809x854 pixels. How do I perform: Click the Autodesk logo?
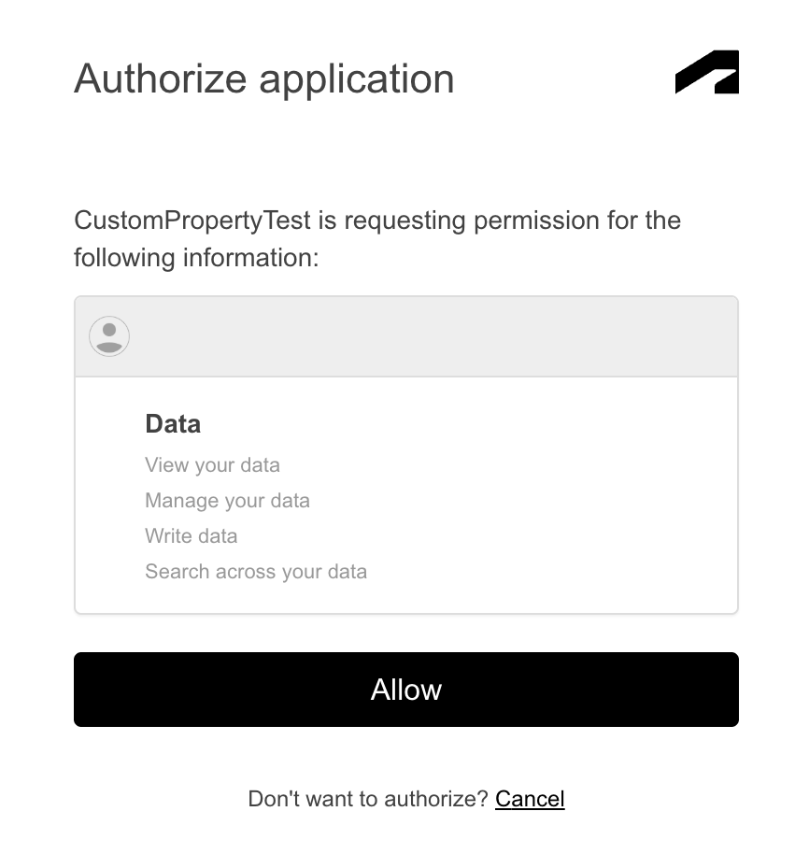[x=707, y=73]
